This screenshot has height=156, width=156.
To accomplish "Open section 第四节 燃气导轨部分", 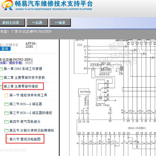I will tap(25, 122).
